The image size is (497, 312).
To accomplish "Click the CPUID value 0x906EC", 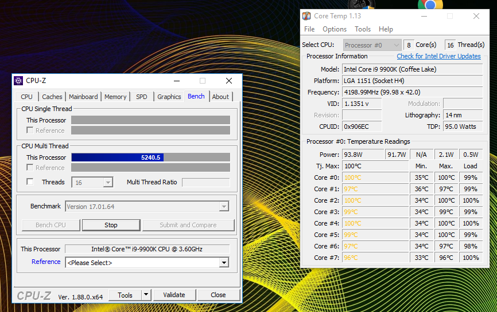I will click(x=362, y=127).
